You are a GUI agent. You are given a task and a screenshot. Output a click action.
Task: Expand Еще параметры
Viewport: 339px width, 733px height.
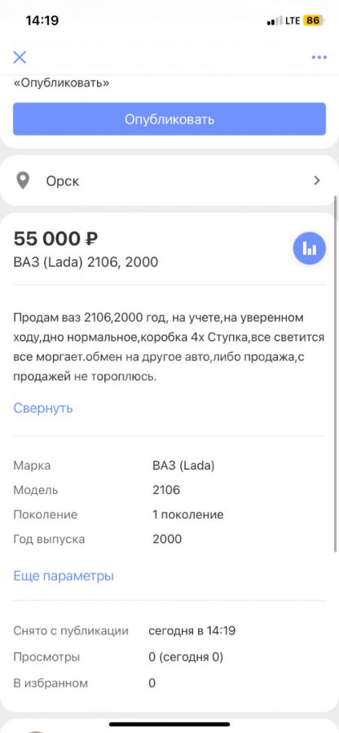click(64, 576)
